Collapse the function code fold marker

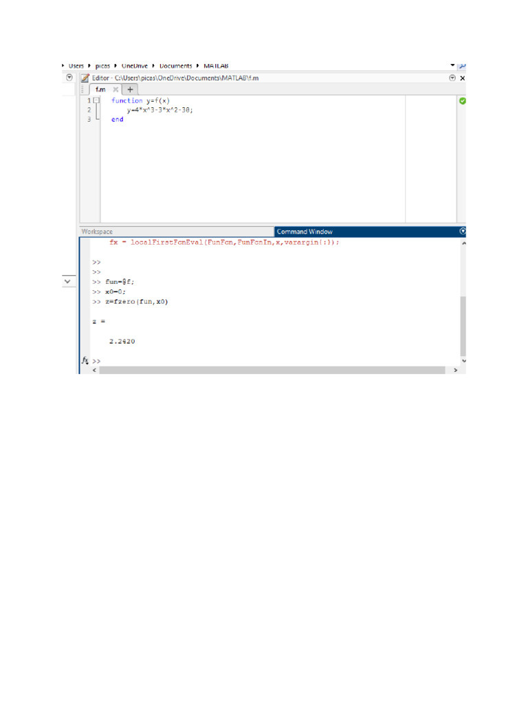tap(96, 100)
